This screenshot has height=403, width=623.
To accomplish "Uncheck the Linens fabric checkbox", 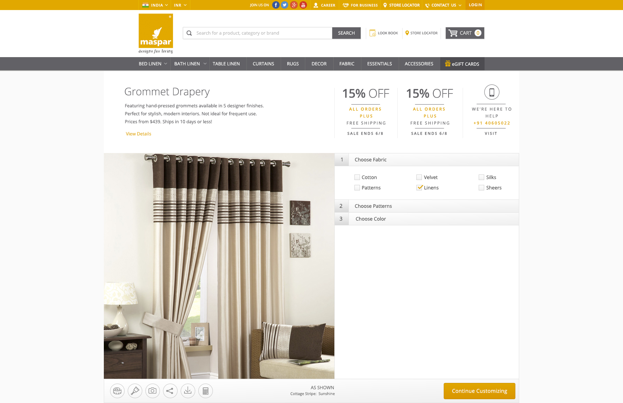I will (x=419, y=188).
